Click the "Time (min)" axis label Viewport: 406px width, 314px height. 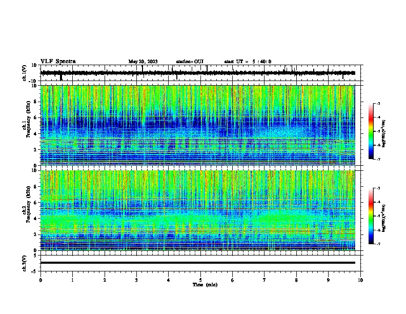coord(205,285)
